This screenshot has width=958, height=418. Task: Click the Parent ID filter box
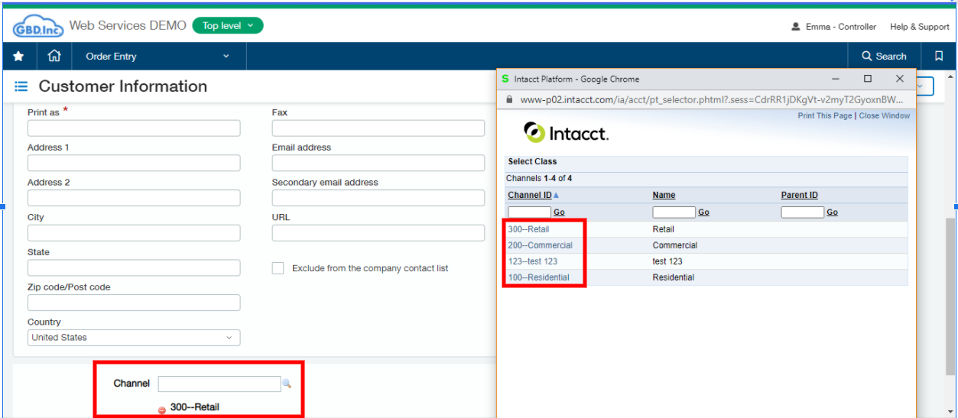802,212
